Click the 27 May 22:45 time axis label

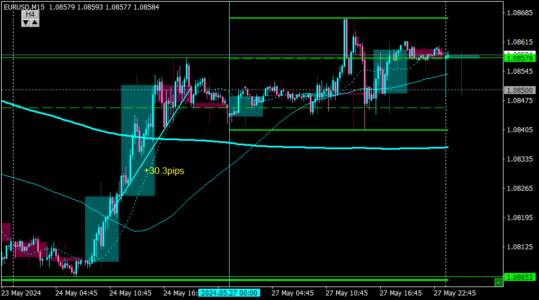click(x=455, y=293)
